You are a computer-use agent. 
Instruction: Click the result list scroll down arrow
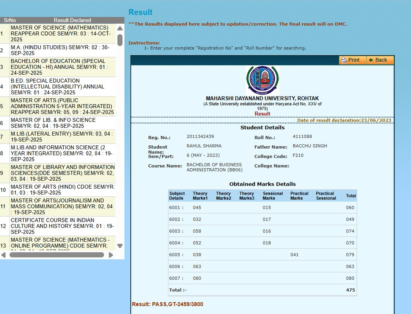pos(120,246)
